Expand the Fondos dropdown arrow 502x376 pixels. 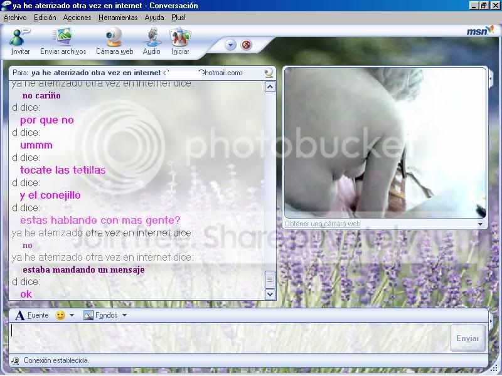coord(124,316)
